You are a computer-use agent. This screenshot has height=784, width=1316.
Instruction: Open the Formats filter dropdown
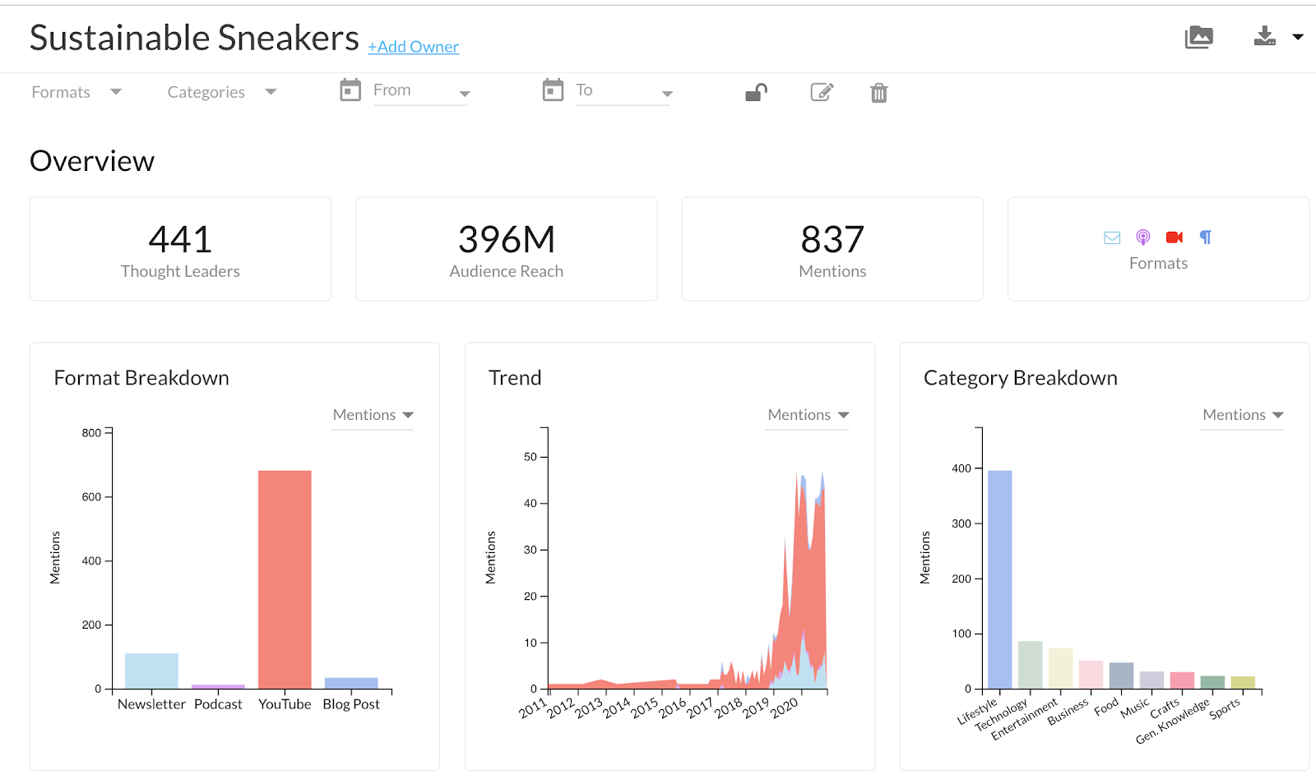click(76, 92)
